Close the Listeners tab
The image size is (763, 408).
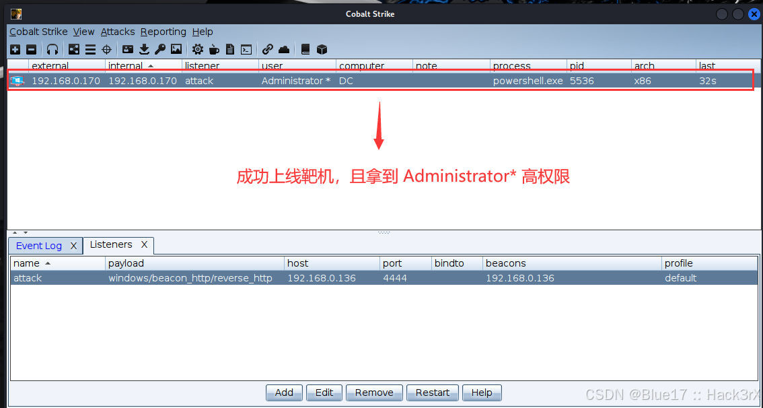144,244
